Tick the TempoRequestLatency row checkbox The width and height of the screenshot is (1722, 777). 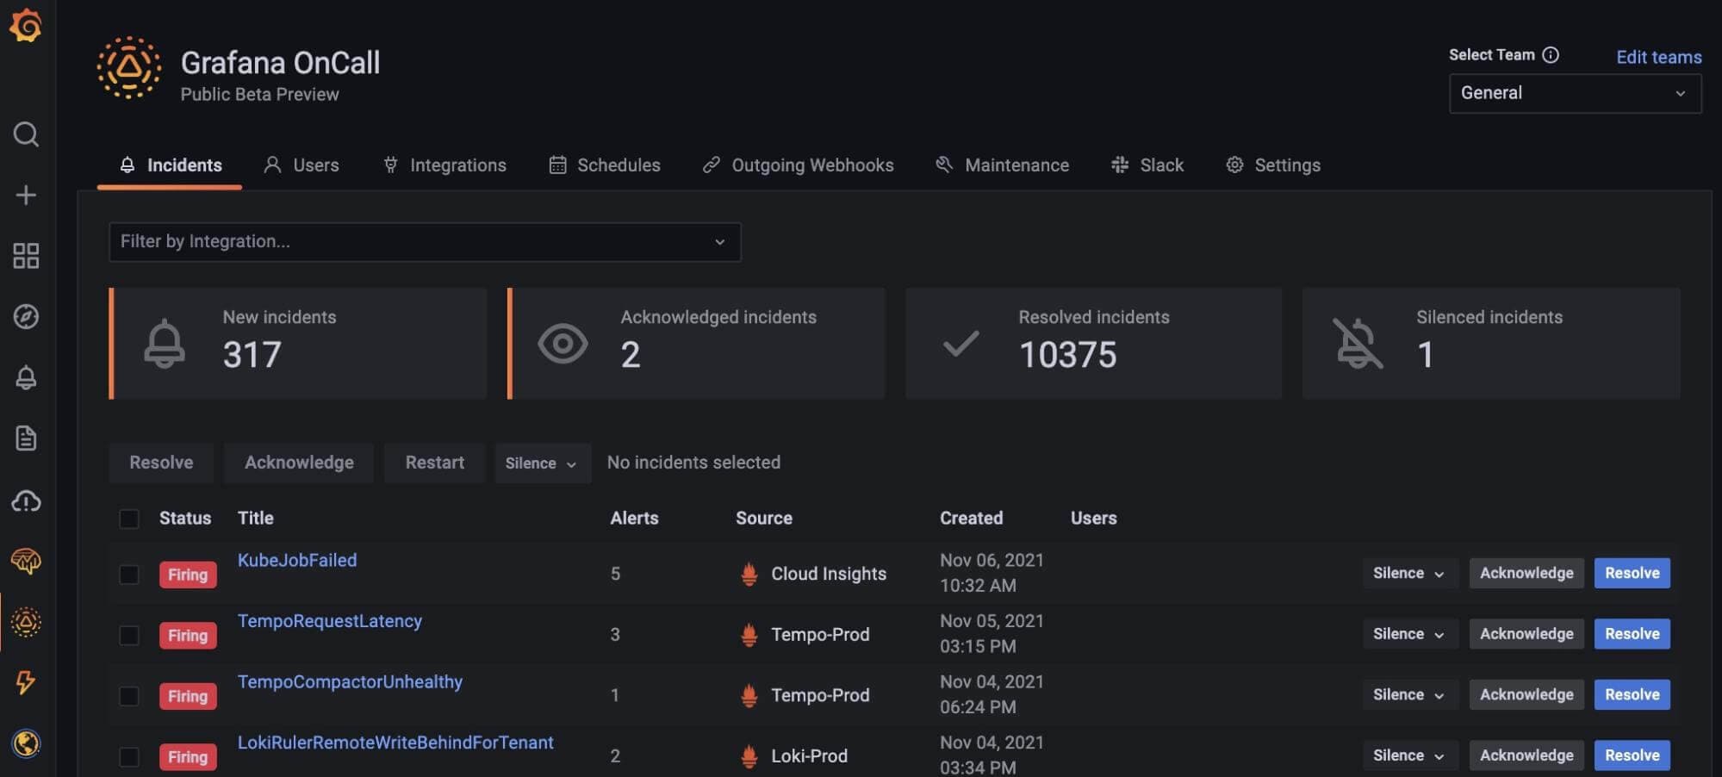tap(129, 636)
